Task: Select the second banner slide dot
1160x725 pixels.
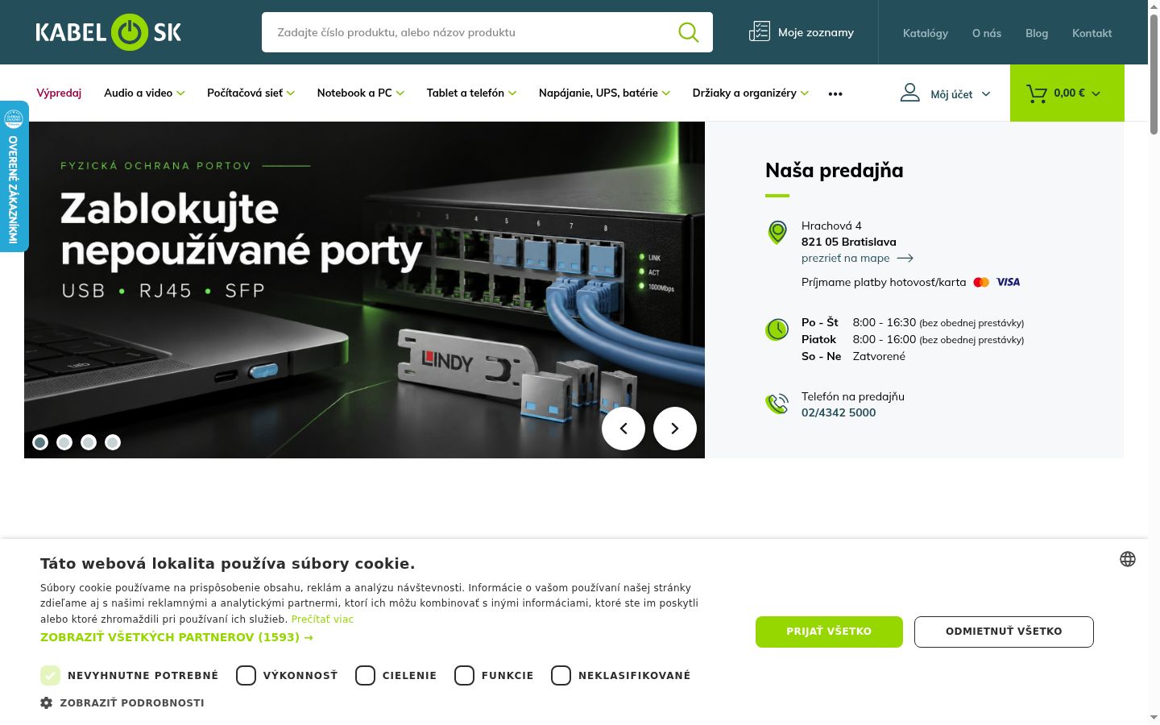Action: [x=64, y=442]
